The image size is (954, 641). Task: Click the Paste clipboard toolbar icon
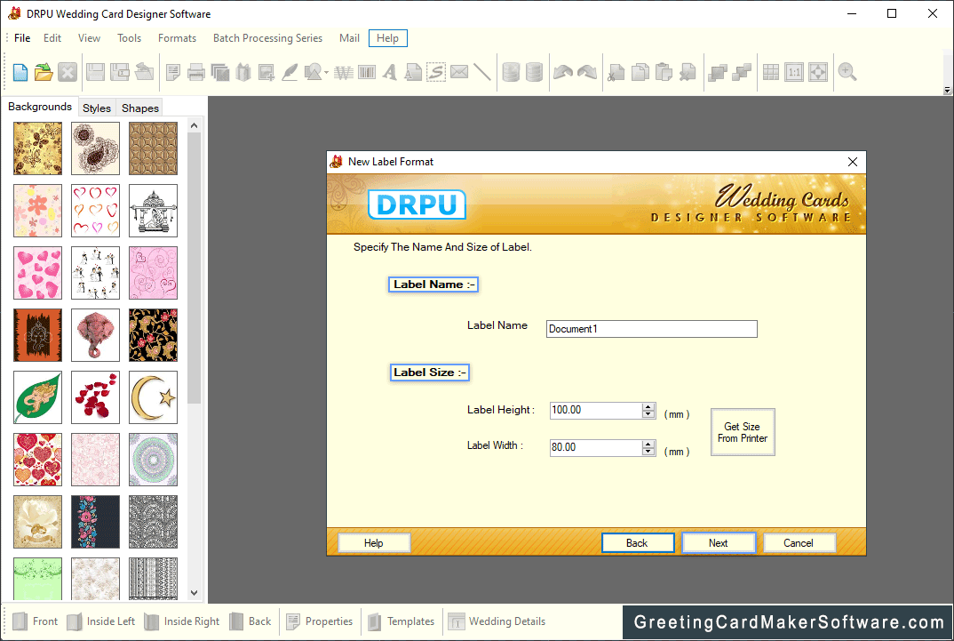coord(664,72)
